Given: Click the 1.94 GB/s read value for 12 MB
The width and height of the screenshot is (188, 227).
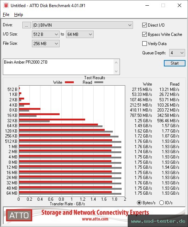Looking at the screenshot, I should 171,167.
